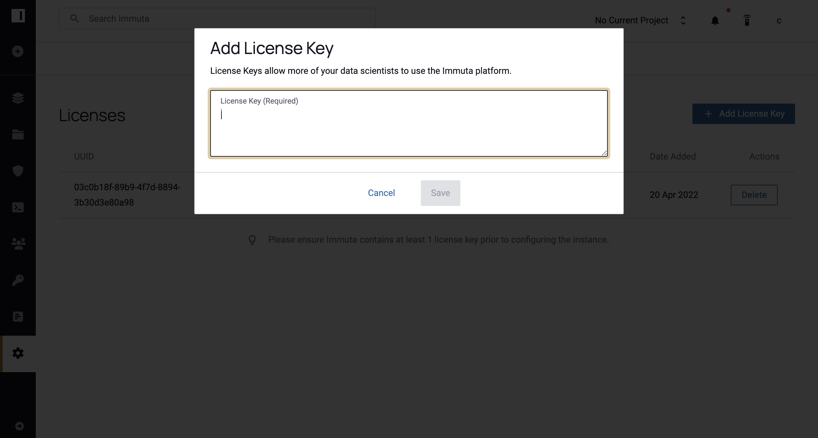This screenshot has width=818, height=438.
Task: Click Cancel to dismiss the dialog
Action: click(x=381, y=193)
